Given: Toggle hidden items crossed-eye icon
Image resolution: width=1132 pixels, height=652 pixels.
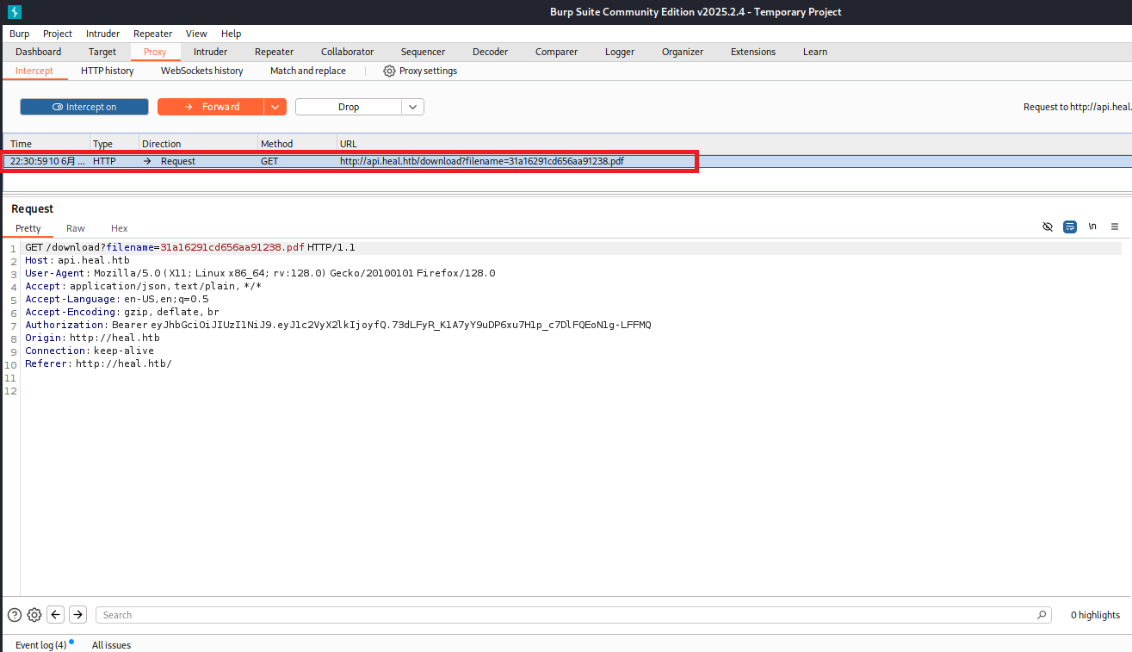Looking at the screenshot, I should click(x=1048, y=227).
